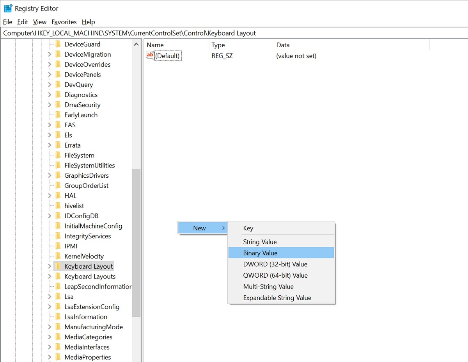Expand the ManufacturingMode key
The height and width of the screenshot is (362, 468).
(50, 327)
